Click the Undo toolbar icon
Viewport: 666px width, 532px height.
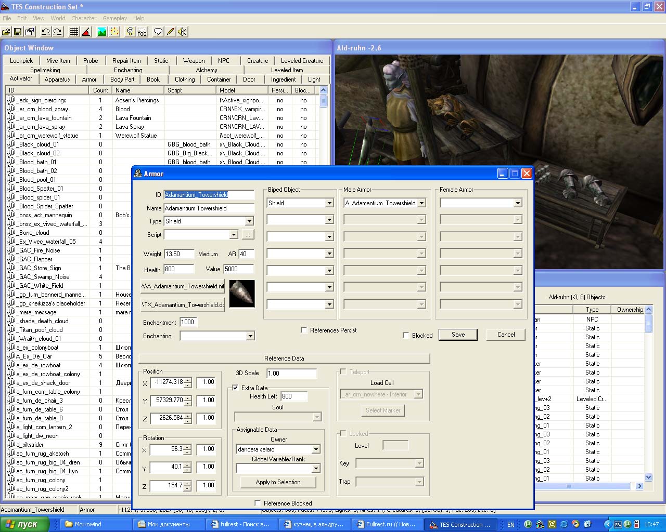(46, 32)
